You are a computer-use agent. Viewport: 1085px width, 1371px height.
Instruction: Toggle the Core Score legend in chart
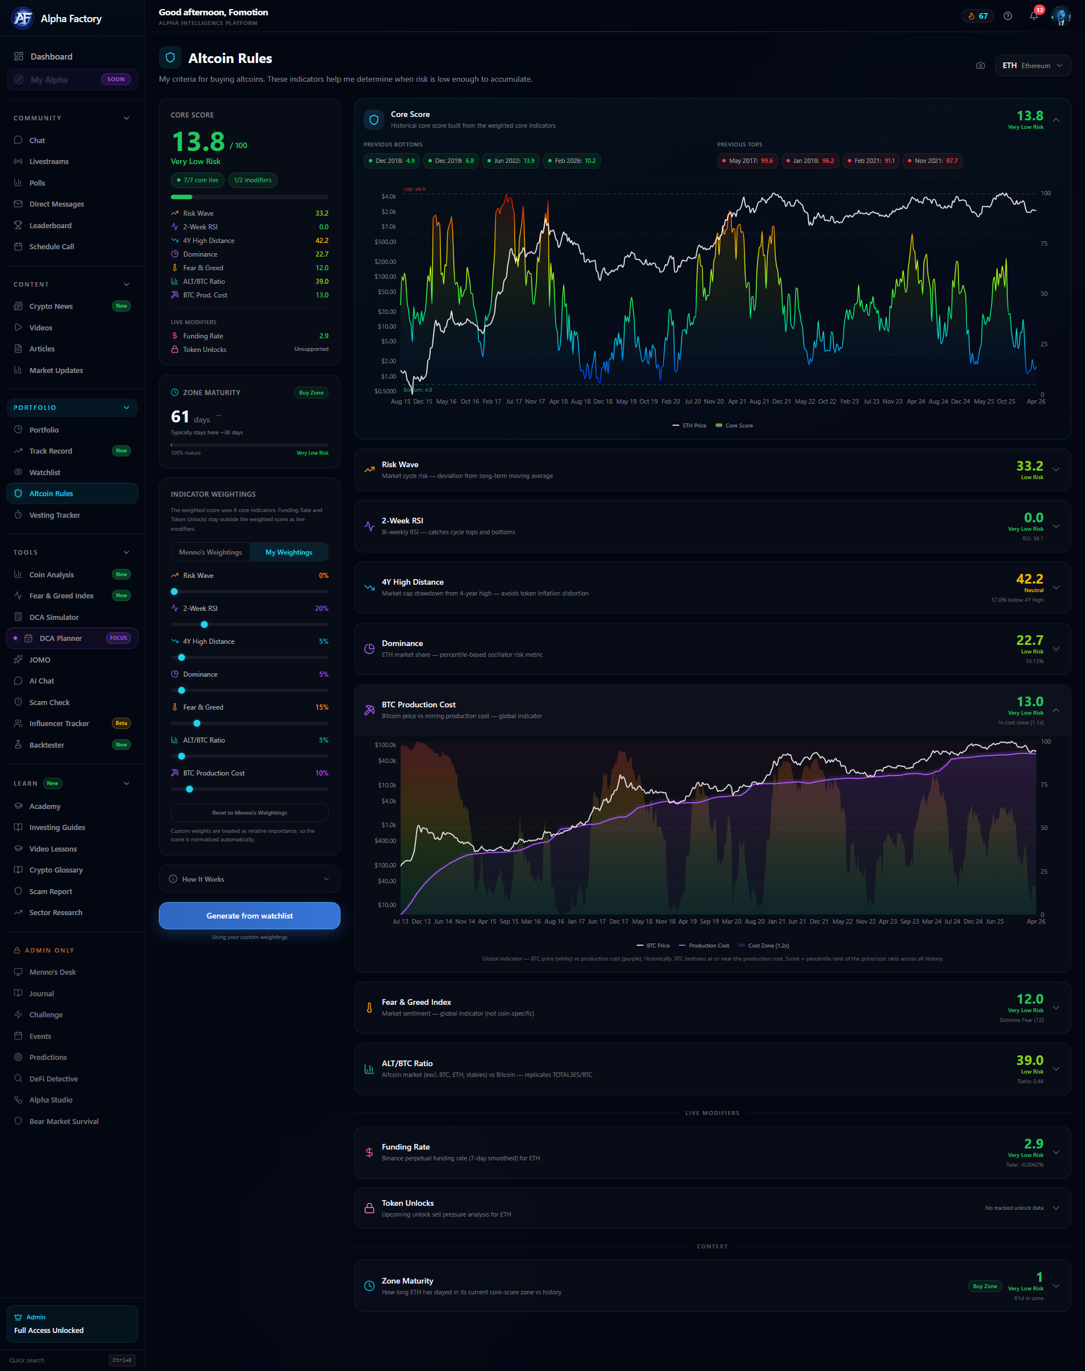tap(734, 425)
